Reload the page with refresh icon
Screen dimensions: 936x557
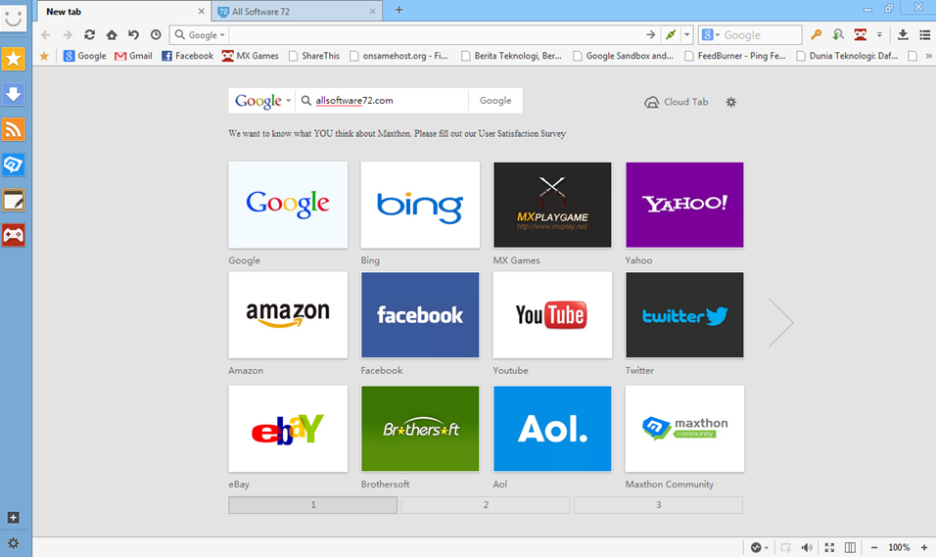[x=89, y=34]
